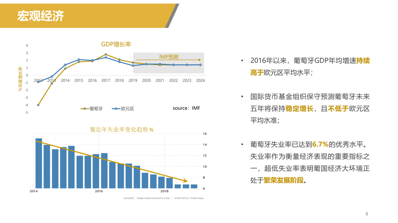The width and height of the screenshot is (398, 223).
Task: Click the page number 8
Action: (367, 214)
